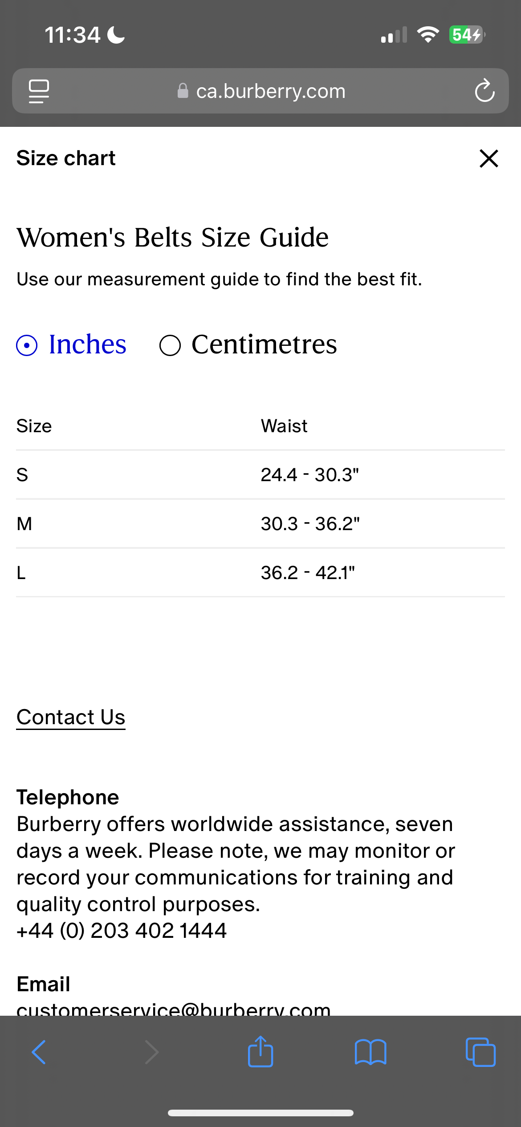
Task: Select the Inches radio button
Action: (x=27, y=345)
